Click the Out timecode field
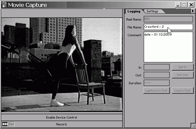The height and width of the screenshot is (129, 196). click(156, 75)
